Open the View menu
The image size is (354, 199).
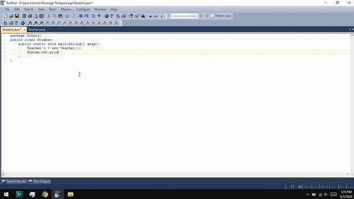point(41,9)
